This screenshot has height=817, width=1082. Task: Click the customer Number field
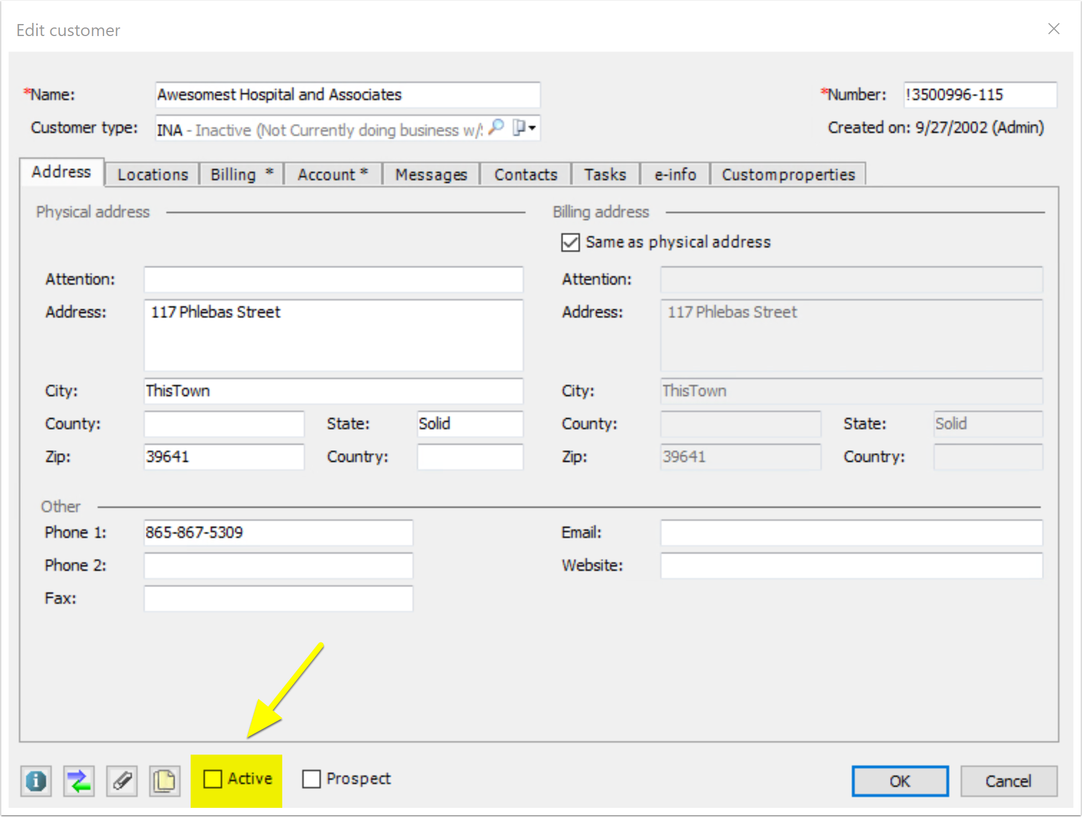[980, 94]
